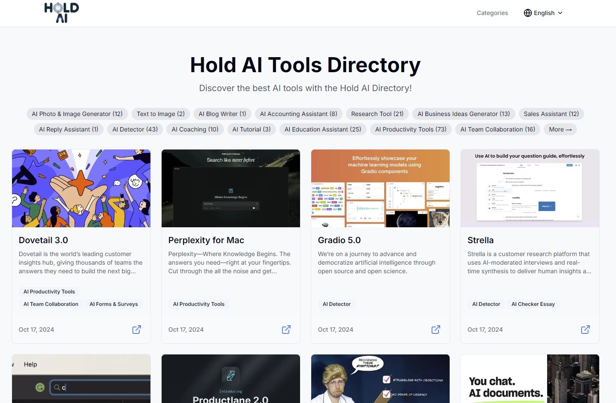The width and height of the screenshot is (616, 403).
Task: Click Perplexity description 'Where Knowledge Begins'
Action: (230, 263)
